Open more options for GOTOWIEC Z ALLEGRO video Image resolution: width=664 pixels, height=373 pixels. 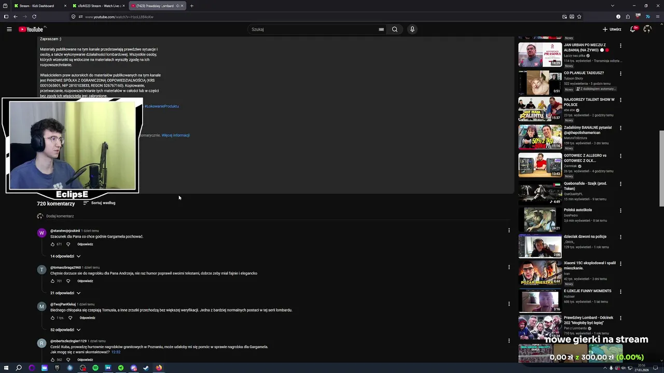620,156
